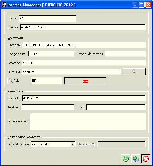The height and width of the screenshot is (166, 153).
Task: Click the Spanish flag country button
Action: (x=85, y=81)
